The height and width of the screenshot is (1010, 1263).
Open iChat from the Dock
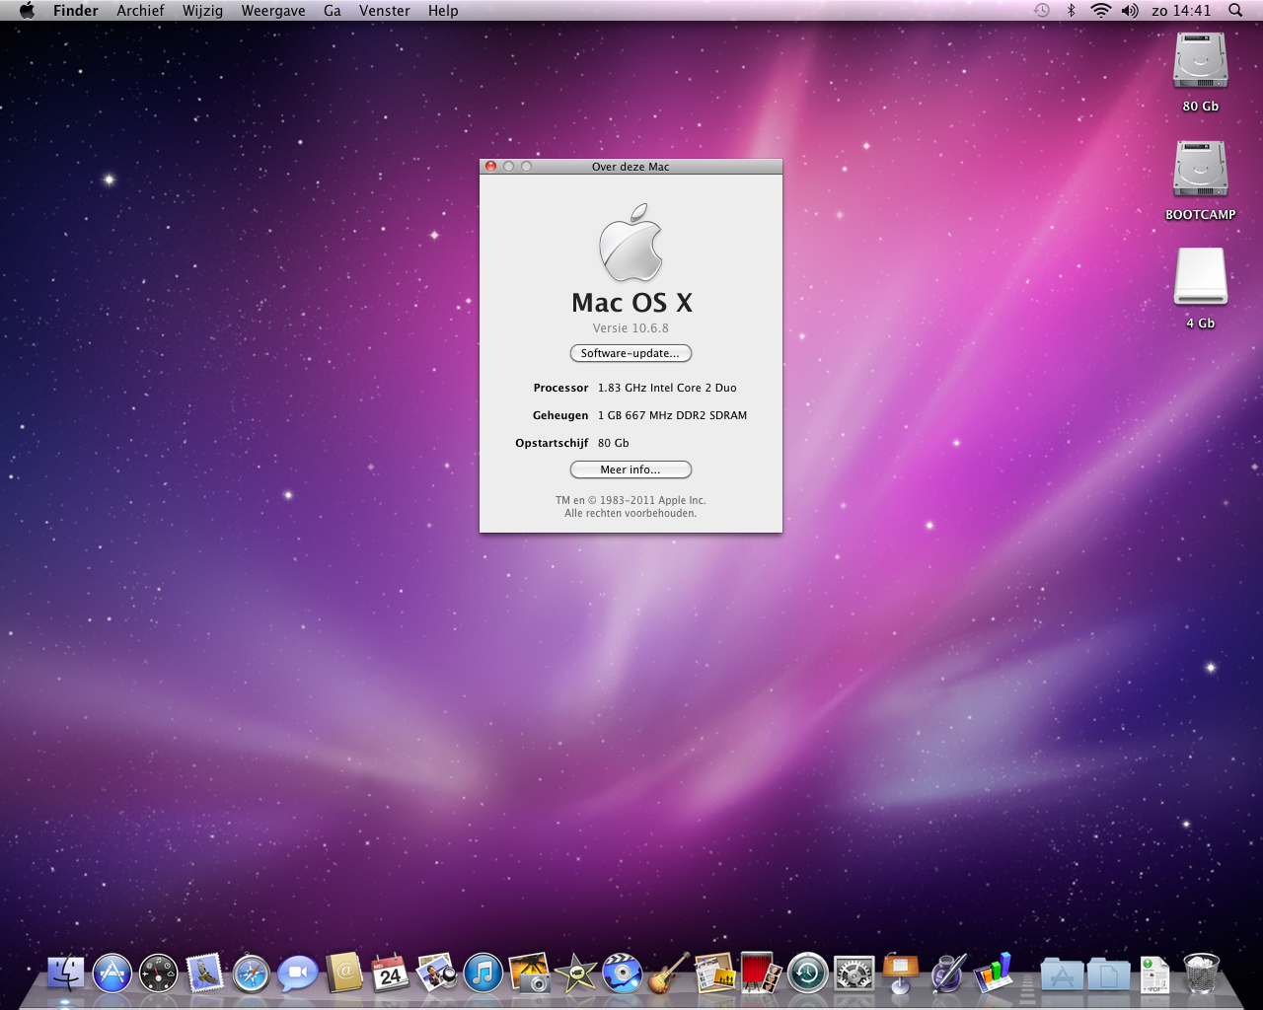tap(297, 974)
